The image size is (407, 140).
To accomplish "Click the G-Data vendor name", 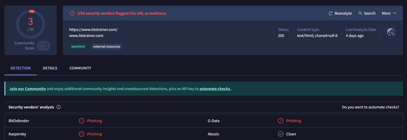I will (214, 121).
